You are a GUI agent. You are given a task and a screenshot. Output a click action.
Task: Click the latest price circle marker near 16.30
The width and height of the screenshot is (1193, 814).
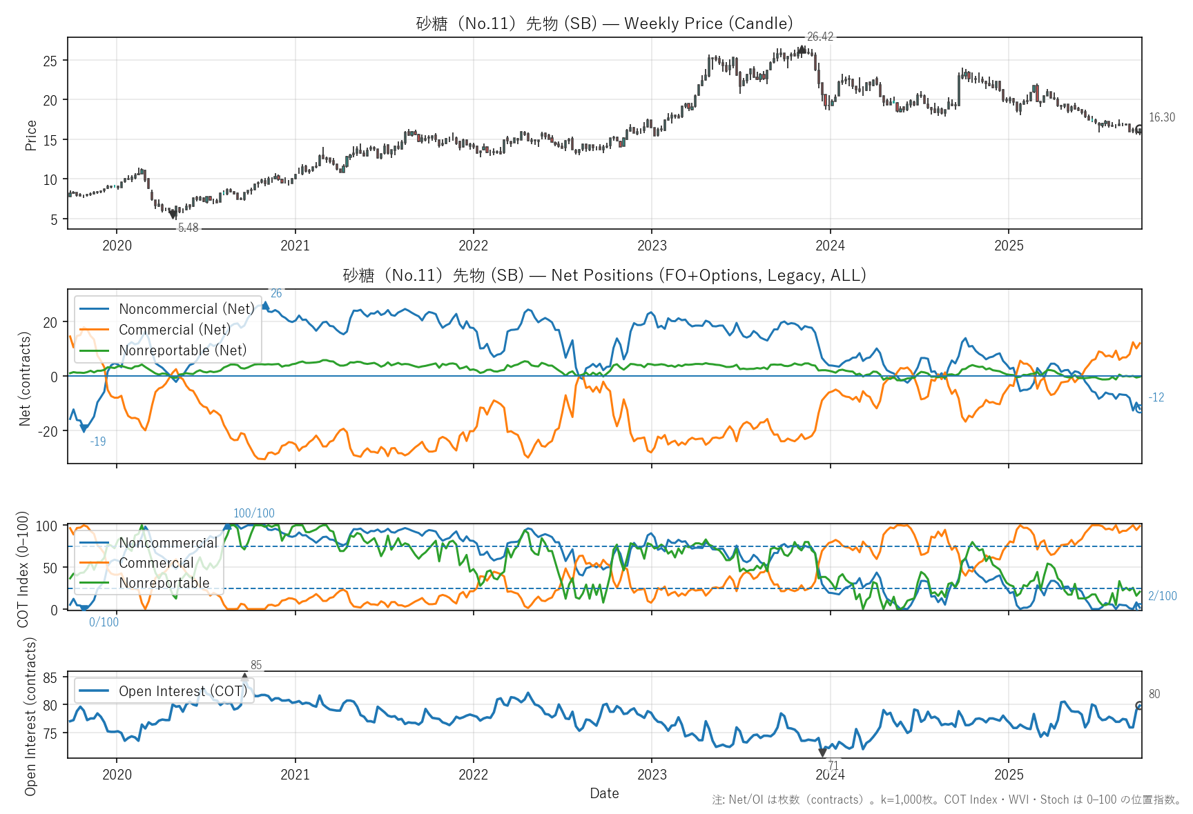tap(1139, 129)
